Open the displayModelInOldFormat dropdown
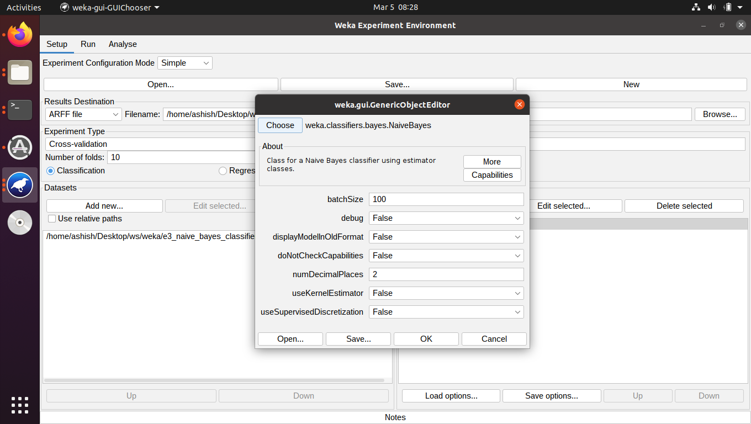This screenshot has height=424, width=751. coord(446,237)
